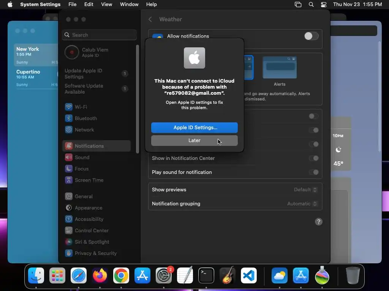Open Network settings in the sidebar
Image resolution: width=389 pixels, height=291 pixels.
(x=96, y=130)
